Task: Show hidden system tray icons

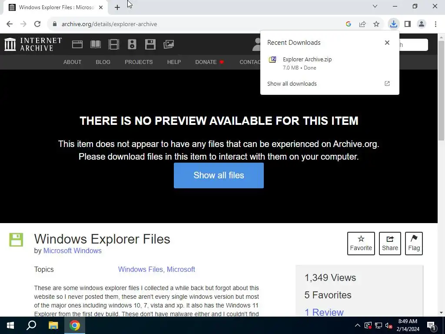Action: point(358,325)
